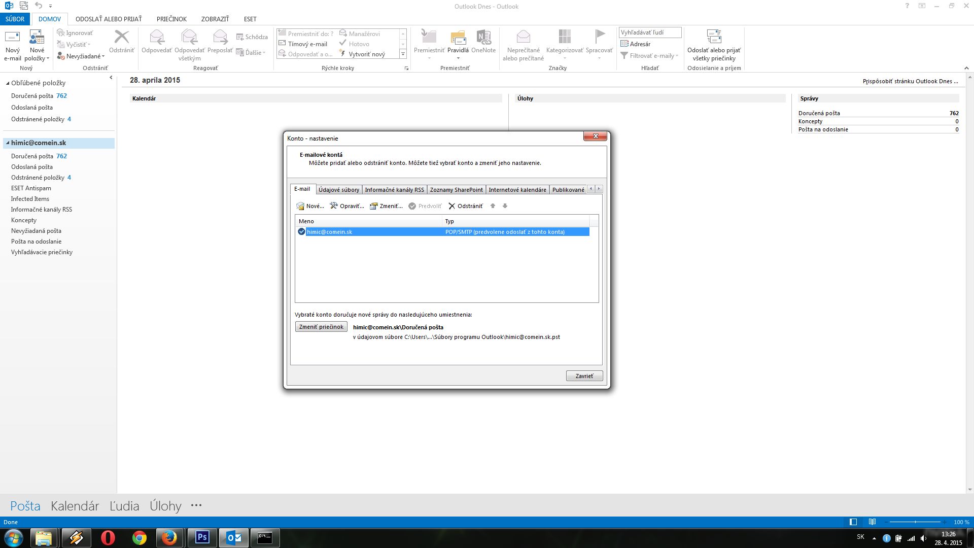Click Opraviť… in the account dialog
Screen dimensions: 974x548
[x=347, y=206]
